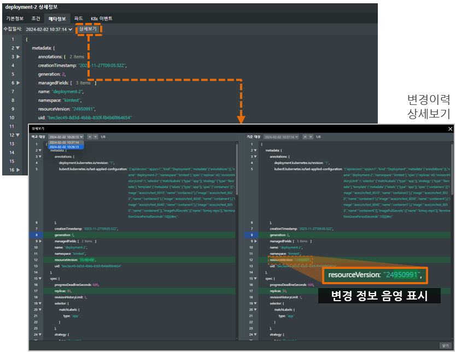Click progressDeadlineSeconds: 600 in 비교 대상 pane

[x=77, y=285]
